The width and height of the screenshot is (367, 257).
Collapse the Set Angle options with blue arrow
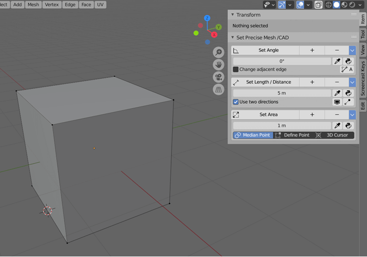[x=352, y=50]
